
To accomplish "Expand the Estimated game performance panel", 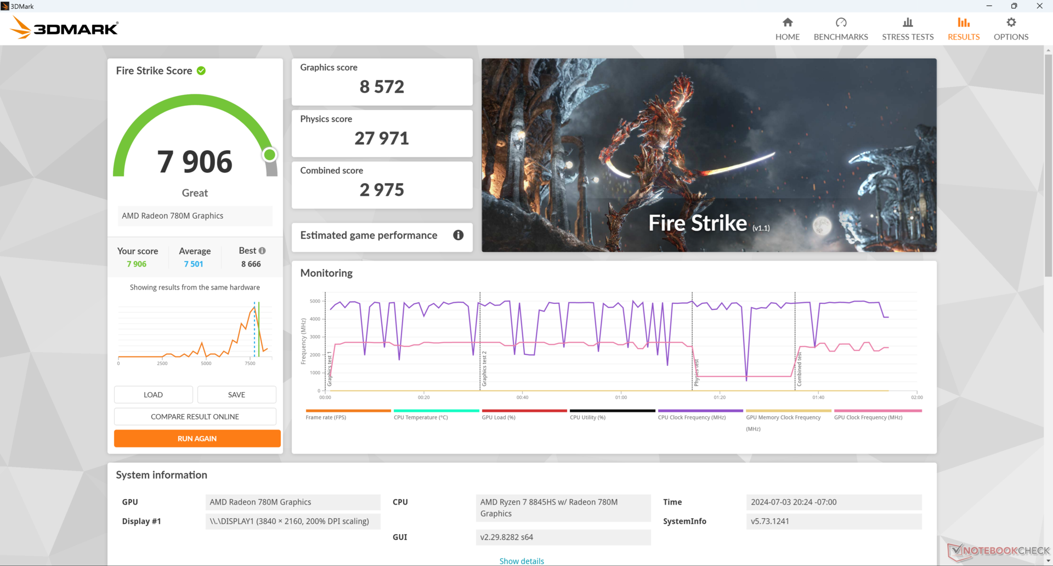I will point(382,237).
